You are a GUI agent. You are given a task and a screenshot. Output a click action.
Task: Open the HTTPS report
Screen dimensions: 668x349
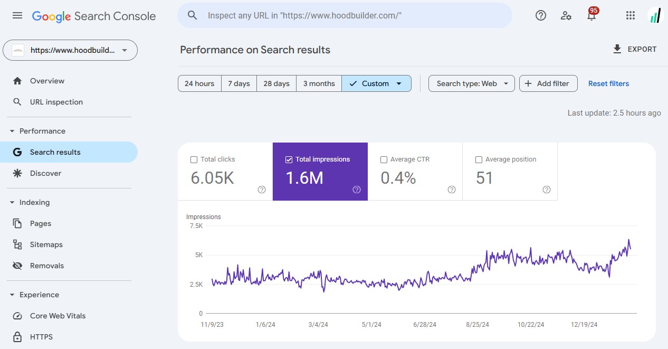pyautogui.click(x=69, y=337)
